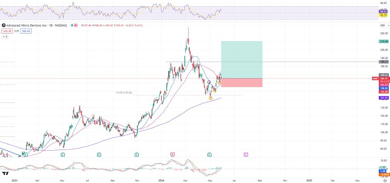Image resolution: width=390 pixels, height=183 pixels.
Task: Select the green profit zone of long position
Action: click(x=241, y=60)
